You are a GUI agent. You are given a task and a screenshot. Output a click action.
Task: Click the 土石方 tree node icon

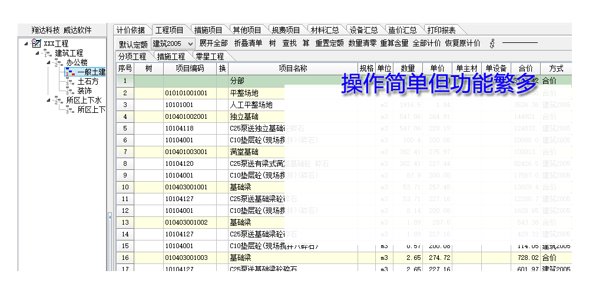coord(70,82)
